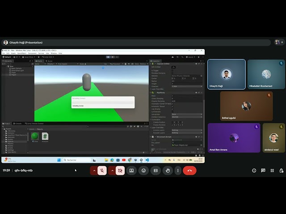This screenshot has height=214, width=286.
Task: Collapse the Rigidbody component header
Action: click(x=176, y=93)
